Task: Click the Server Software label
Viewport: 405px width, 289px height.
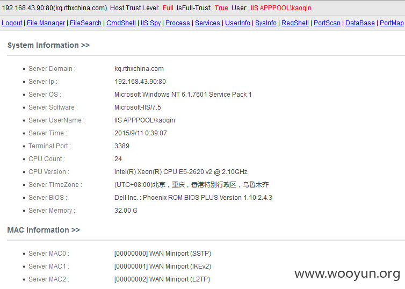Action: click(x=53, y=107)
